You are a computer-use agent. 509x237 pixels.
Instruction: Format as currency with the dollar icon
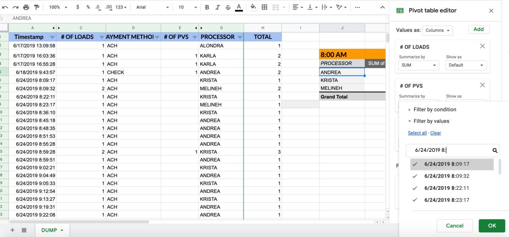78,7
